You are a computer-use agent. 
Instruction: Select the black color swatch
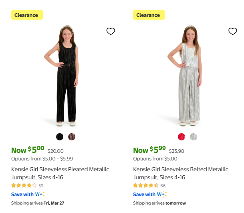(60, 137)
